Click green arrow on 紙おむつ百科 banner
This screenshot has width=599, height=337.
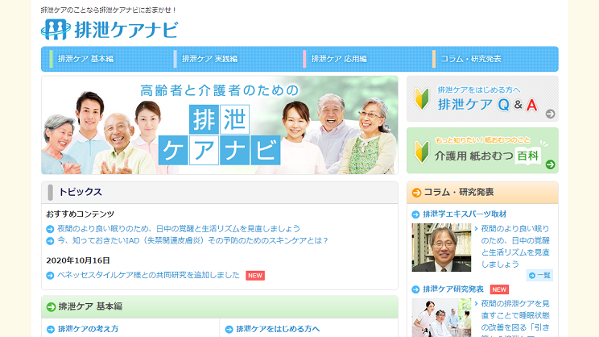point(550,164)
